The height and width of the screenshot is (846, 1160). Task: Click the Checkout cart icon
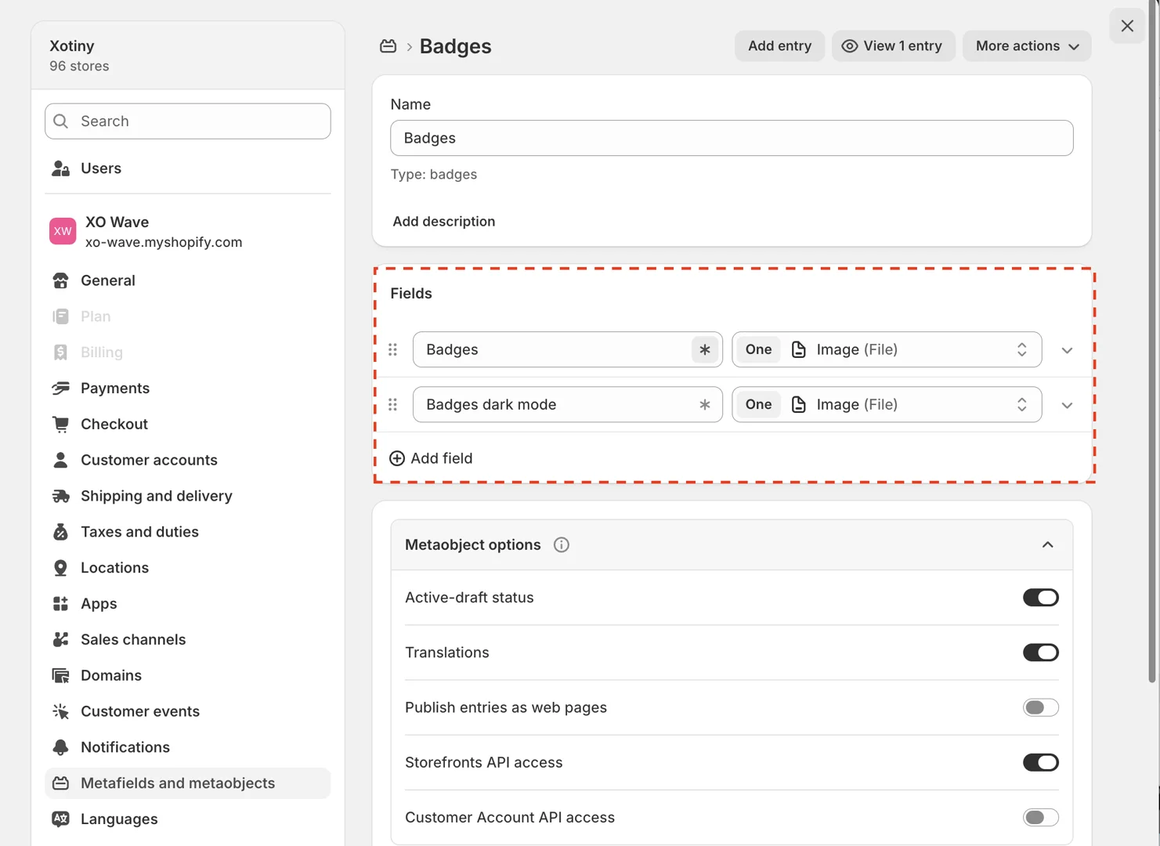(x=61, y=425)
